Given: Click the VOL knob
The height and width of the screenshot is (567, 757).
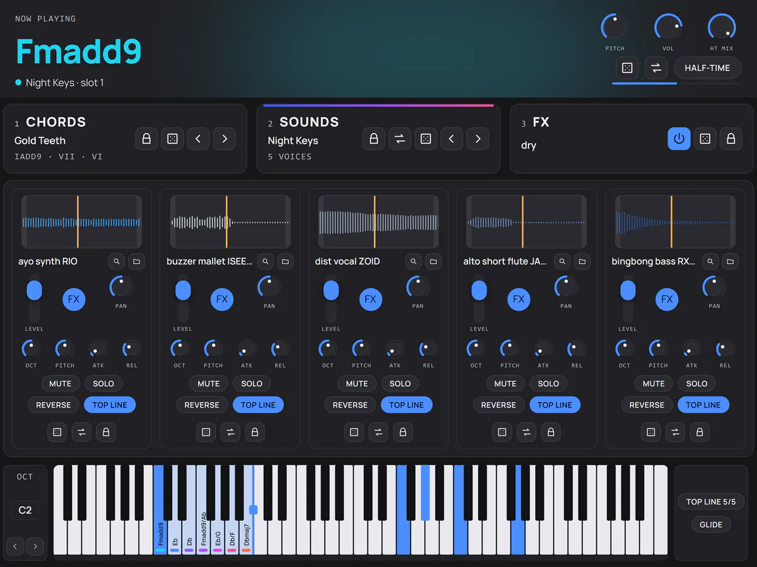Looking at the screenshot, I should 668,28.
